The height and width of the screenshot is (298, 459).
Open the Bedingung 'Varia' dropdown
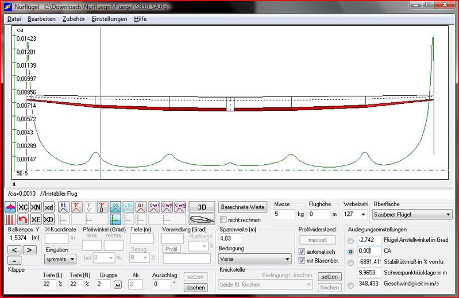click(x=255, y=259)
